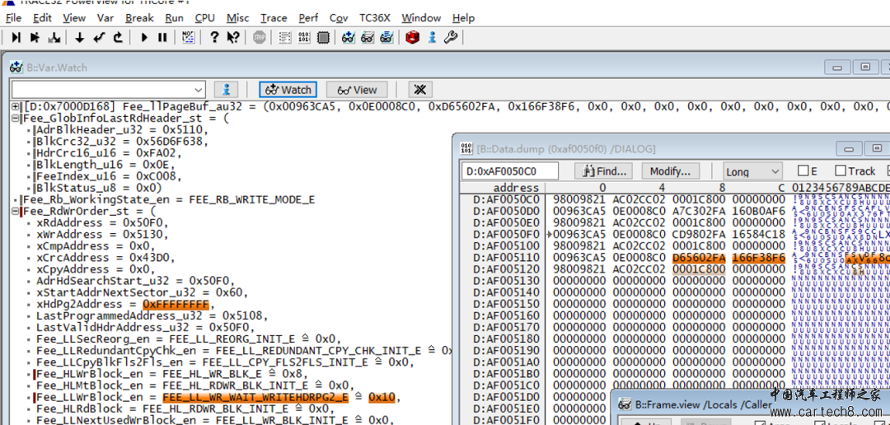Viewport: 890px width, 425px height.
Task: Open help via the question mark icon
Action: [x=214, y=37]
